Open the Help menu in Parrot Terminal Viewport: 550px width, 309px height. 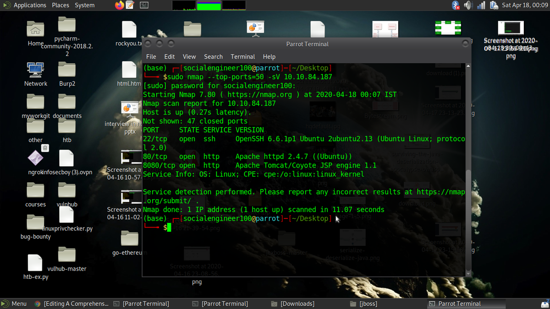pos(269,57)
